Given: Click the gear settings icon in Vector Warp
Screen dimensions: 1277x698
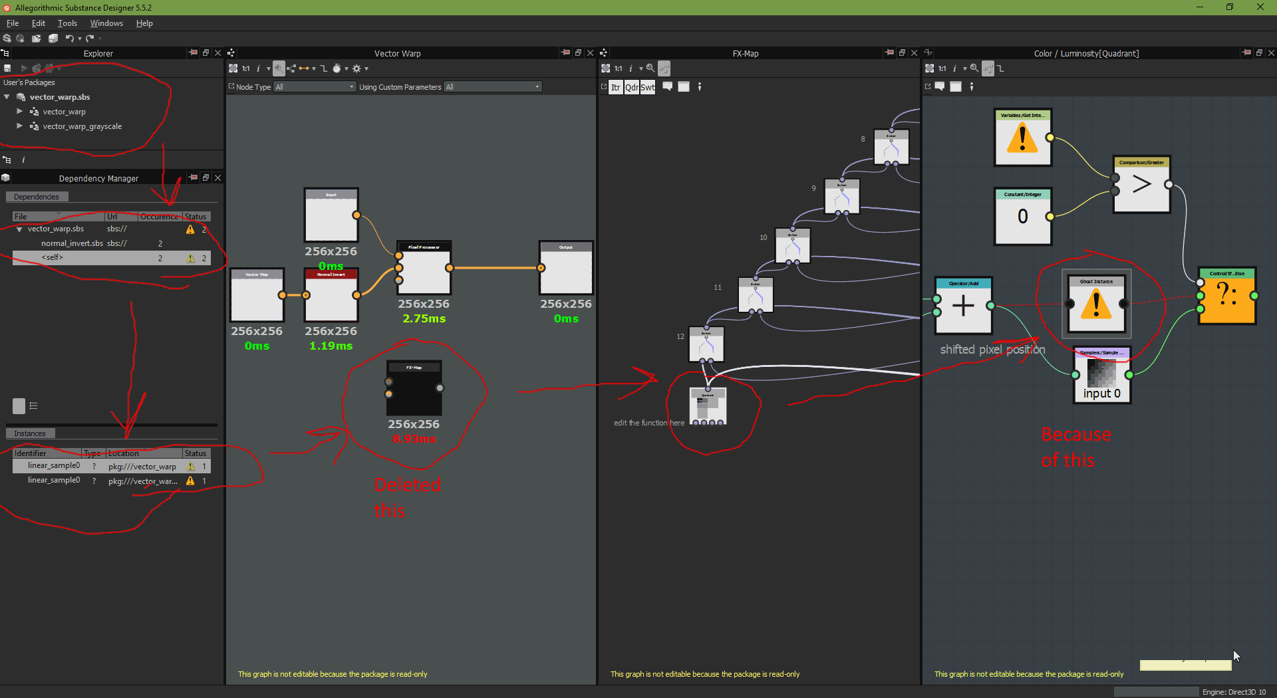Looking at the screenshot, I should pos(356,68).
